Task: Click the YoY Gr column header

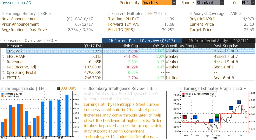Action: [x=152, y=46]
